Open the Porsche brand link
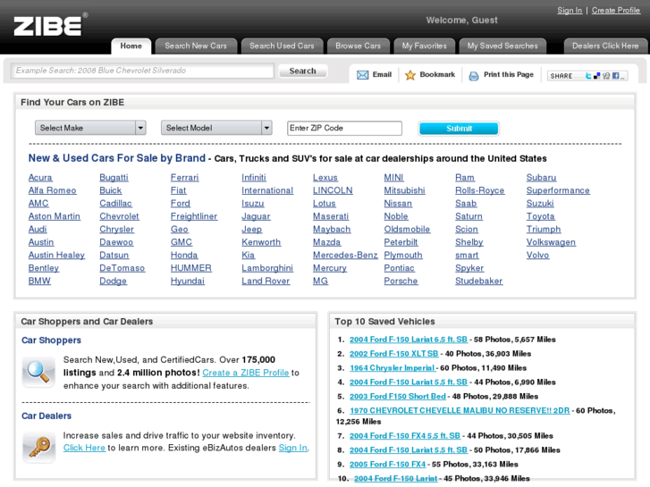This screenshot has width=650, height=487. pos(401,281)
